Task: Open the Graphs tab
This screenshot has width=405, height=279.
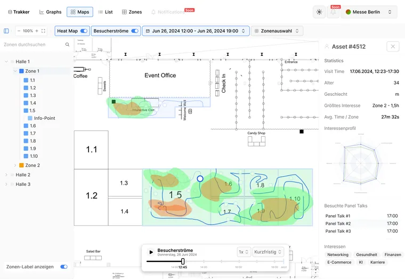Action: (x=51, y=12)
